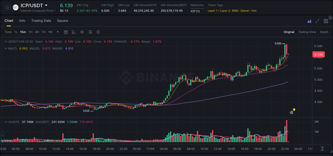Viewport: 333px width, 156px height.
Task: Open the Square tab
Action: click(62, 21)
